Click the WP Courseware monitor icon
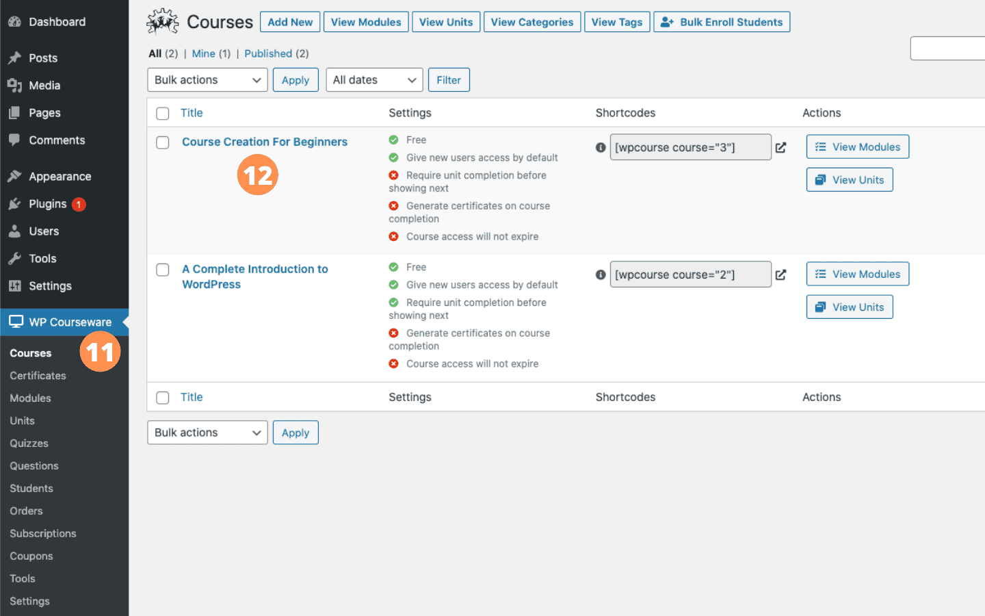The width and height of the screenshot is (985, 616). (x=16, y=322)
